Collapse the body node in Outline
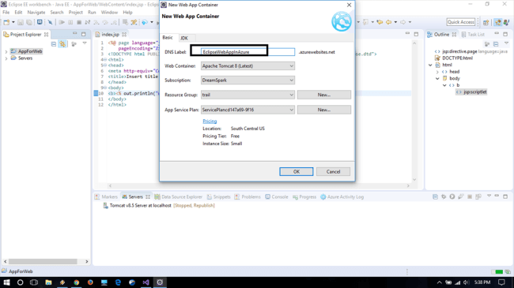This screenshot has height=288, width=514. (437, 79)
